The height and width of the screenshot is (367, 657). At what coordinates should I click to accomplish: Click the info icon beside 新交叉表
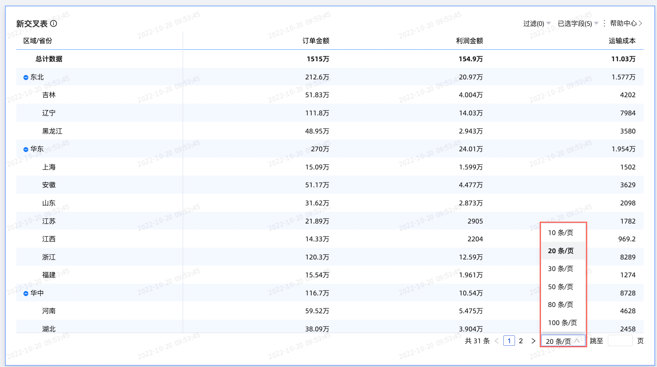tap(53, 24)
